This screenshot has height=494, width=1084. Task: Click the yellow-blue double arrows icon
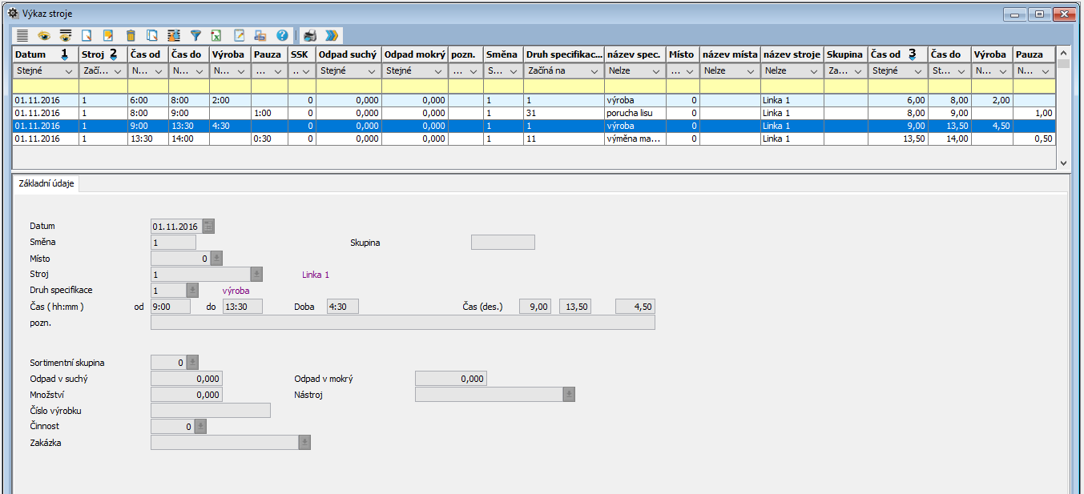tap(332, 35)
